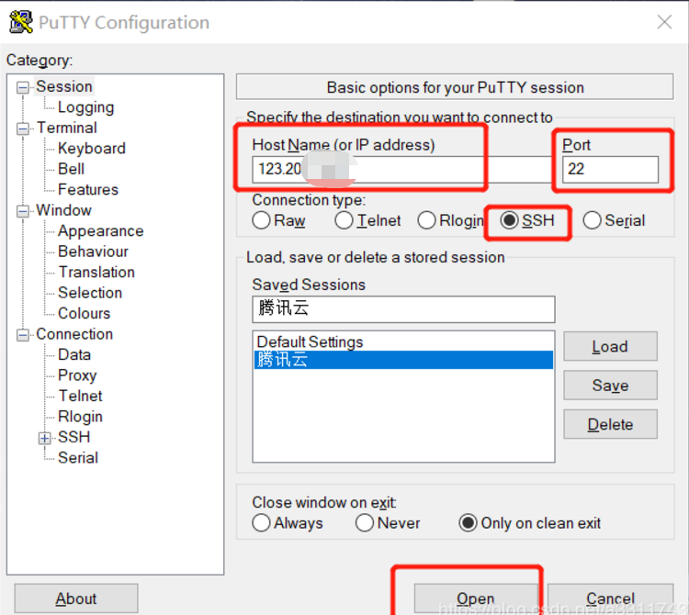Click the Delete button
Screen dimensions: 689x615
tap(610, 424)
